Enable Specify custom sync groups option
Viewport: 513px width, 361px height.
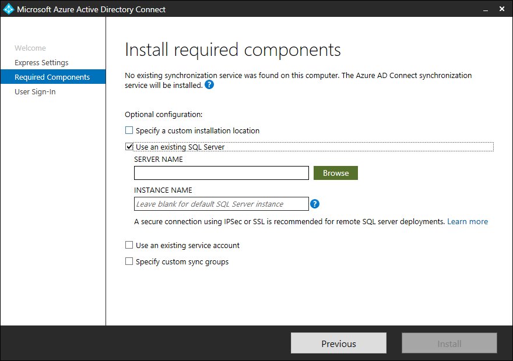(x=129, y=262)
